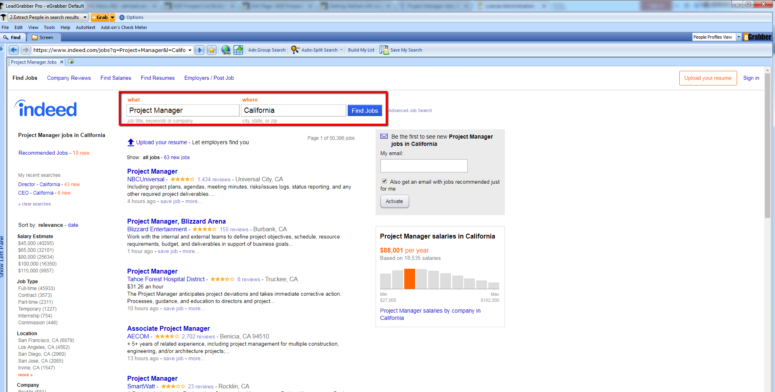Switch sorting to date instead of relevance
This screenshot has height=392, width=775.
point(73,225)
